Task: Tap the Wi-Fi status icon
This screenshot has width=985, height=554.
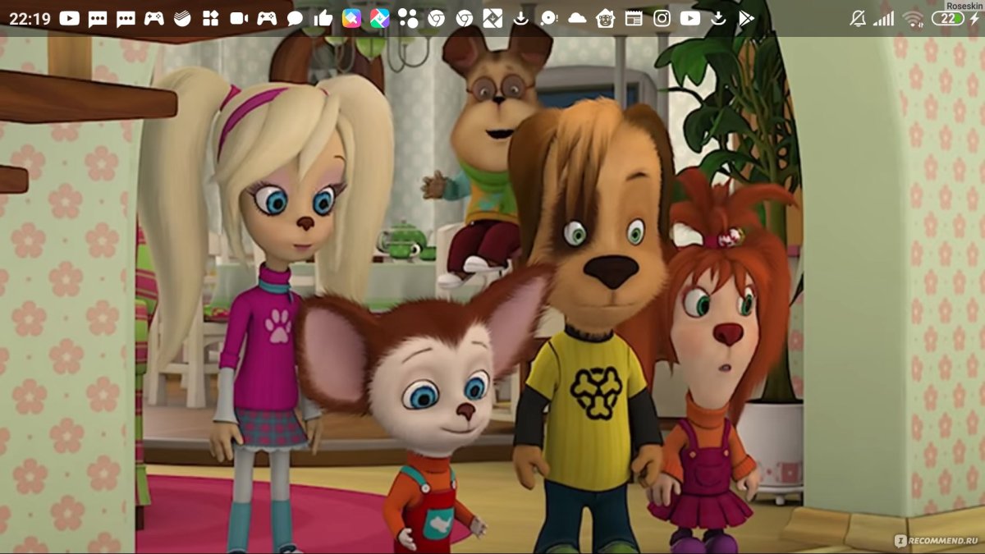Action: click(913, 18)
